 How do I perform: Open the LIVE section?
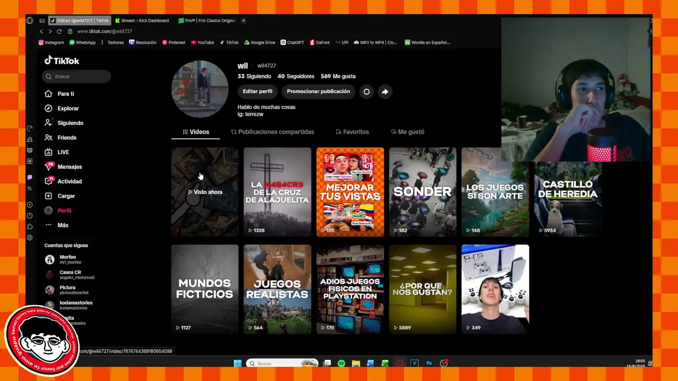pos(57,152)
